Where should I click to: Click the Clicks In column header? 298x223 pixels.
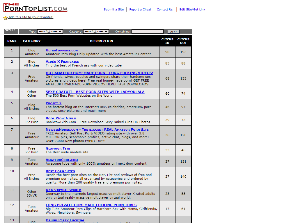pyautogui.click(x=167, y=41)
